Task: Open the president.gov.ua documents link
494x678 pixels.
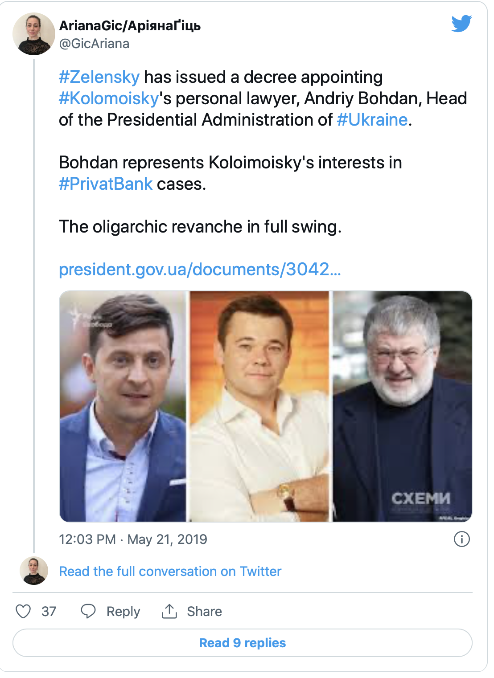Action: click(x=200, y=270)
